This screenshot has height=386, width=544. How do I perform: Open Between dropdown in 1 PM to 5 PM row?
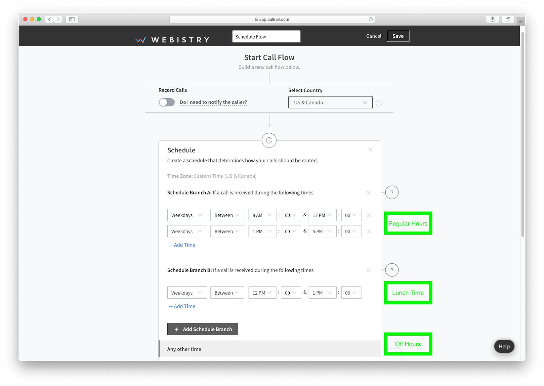(227, 232)
